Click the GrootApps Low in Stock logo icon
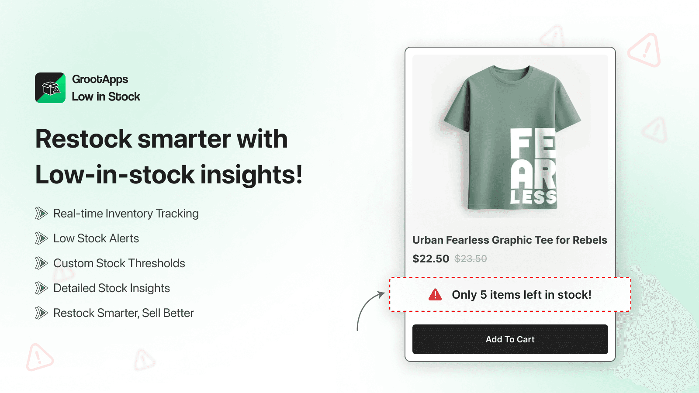 point(50,88)
